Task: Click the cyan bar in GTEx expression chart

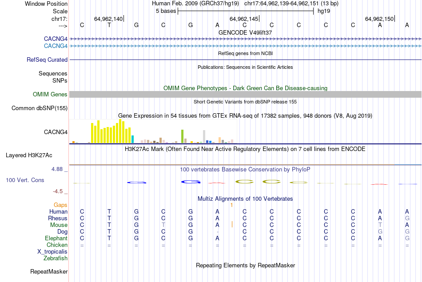Action: point(133,139)
